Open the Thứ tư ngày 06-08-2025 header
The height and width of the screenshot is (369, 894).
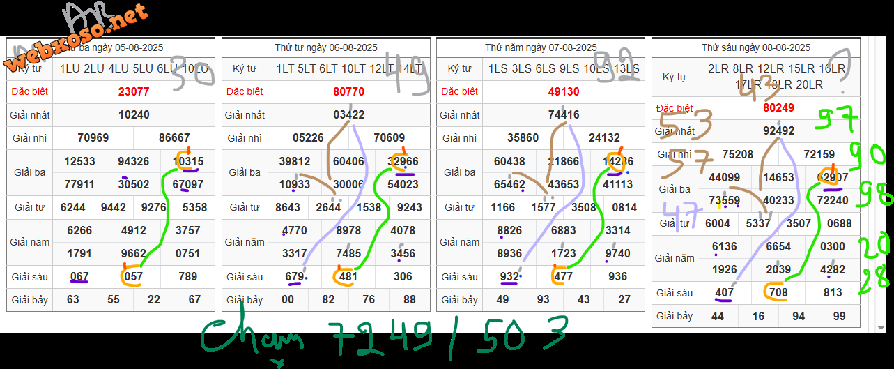coord(326,47)
